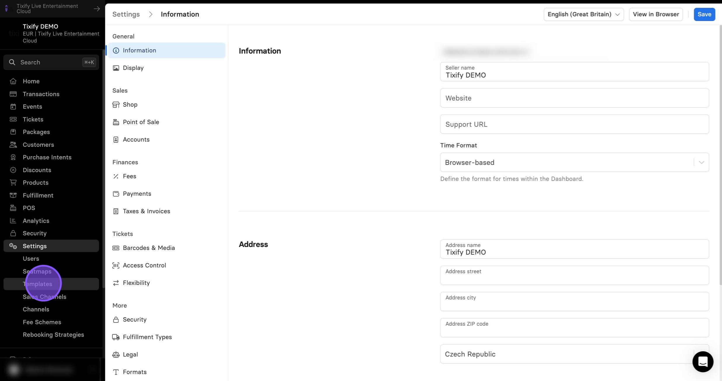Viewport: 722px width, 381px height.
Task: Select Shop under Sales
Action: tap(166, 105)
